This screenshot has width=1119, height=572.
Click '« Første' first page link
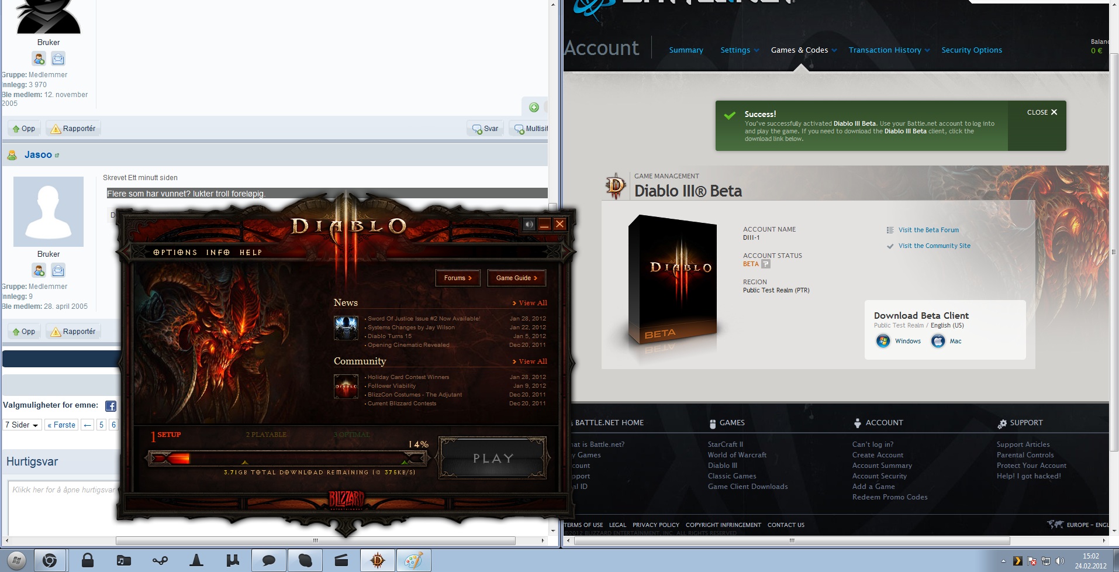click(61, 425)
